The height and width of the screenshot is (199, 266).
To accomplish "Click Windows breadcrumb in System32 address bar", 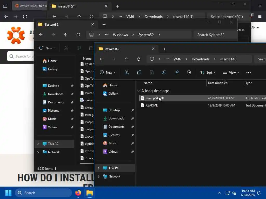I will (120, 35).
